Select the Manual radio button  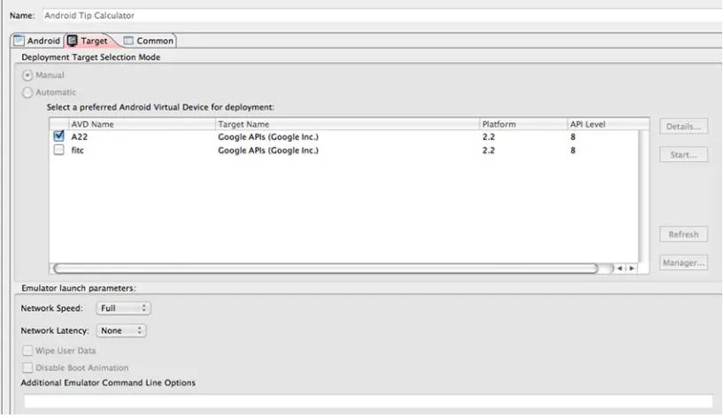pyautogui.click(x=27, y=75)
